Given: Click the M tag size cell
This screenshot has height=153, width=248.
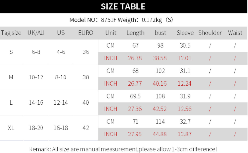Looking at the screenshot, I should 11,77.
